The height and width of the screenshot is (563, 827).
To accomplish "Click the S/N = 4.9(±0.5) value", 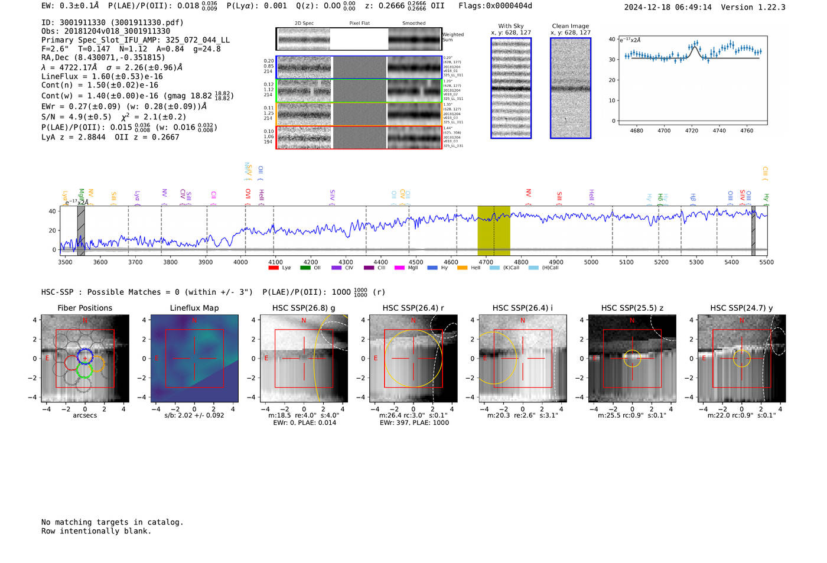I will click(76, 117).
